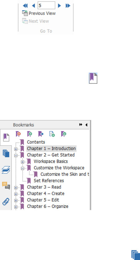The width and height of the screenshot is (140, 260).
Task: Collapse Chapter 2 – Get Started node
Action: point(16,155)
